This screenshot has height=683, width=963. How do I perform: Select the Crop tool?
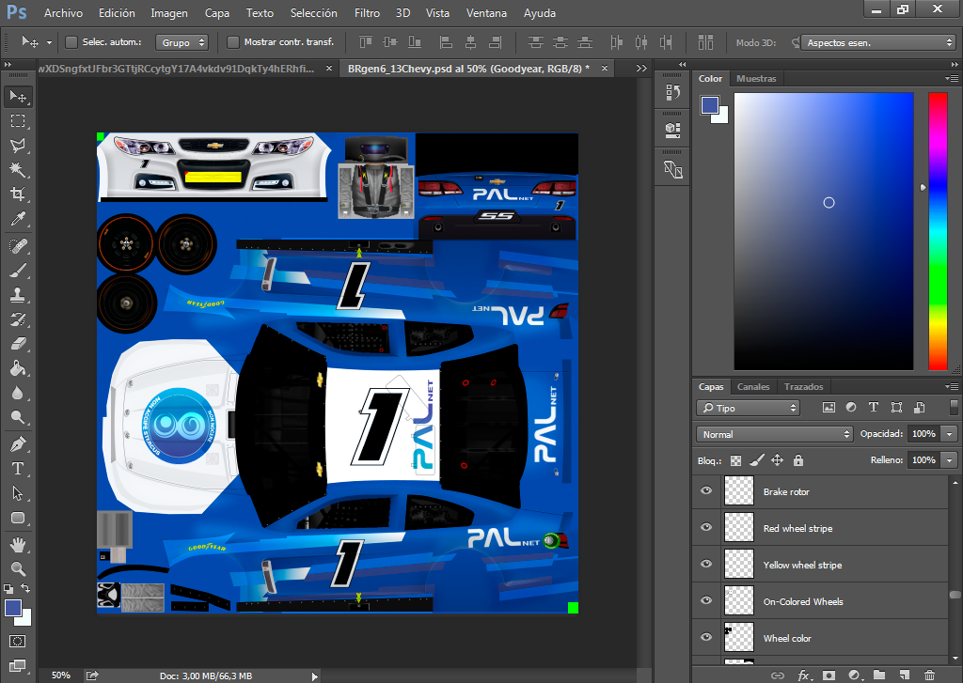coord(18,194)
